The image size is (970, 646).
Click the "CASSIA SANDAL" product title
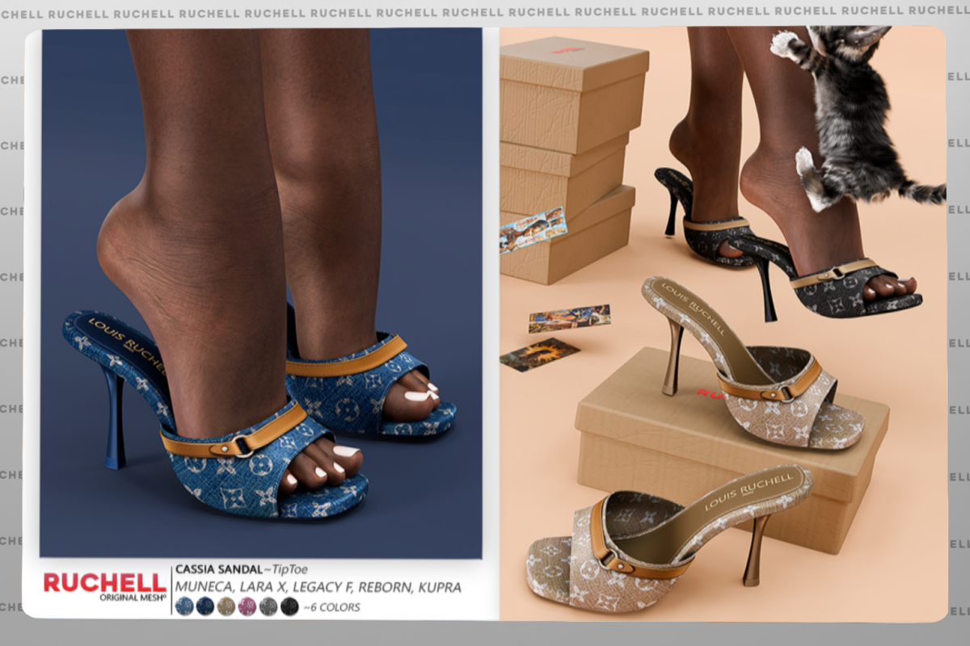(x=218, y=569)
